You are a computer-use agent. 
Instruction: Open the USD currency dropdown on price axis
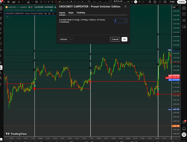point(176,7)
